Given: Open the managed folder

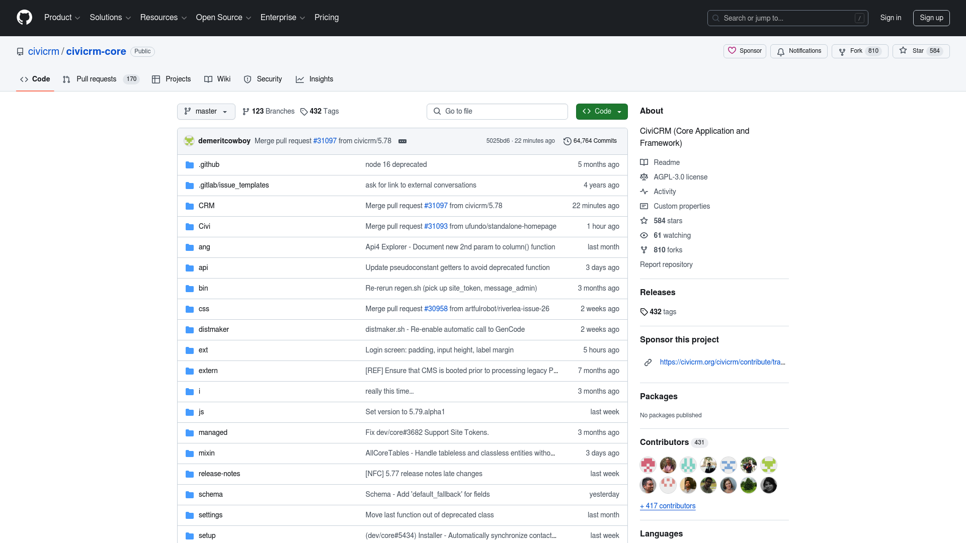Looking at the screenshot, I should click(x=213, y=433).
